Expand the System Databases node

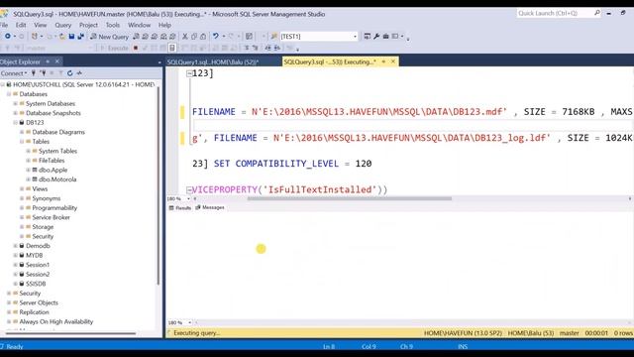coord(16,103)
